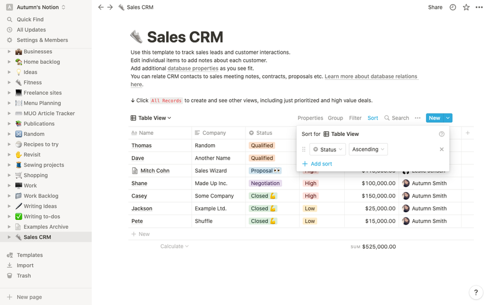The image size is (488, 305).
Task: Click Settings & Members gear icon
Action: (9, 40)
